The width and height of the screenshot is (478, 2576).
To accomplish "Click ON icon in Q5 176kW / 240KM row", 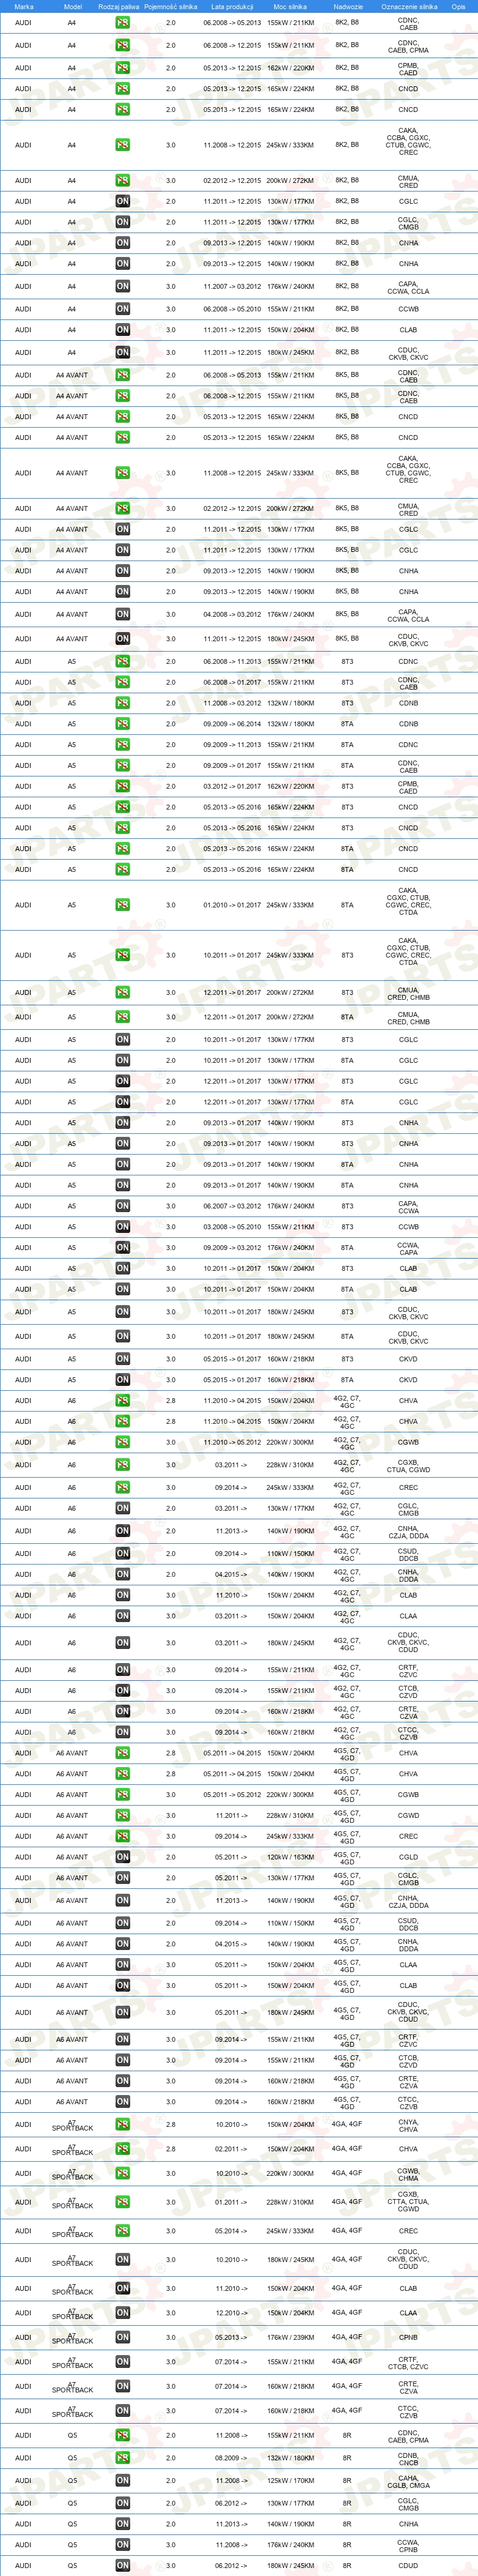I will pos(122,2544).
